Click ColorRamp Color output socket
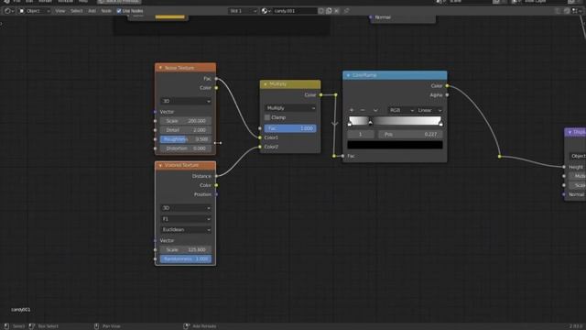Viewport: 586px width, 330px height. click(x=447, y=86)
